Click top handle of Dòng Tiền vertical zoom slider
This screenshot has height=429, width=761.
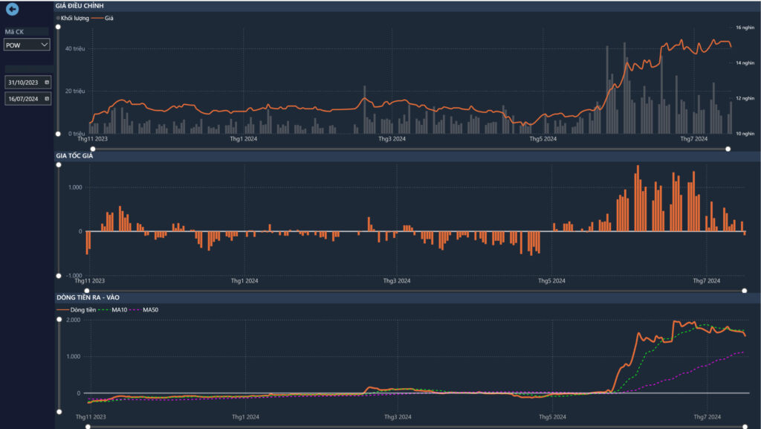tap(59, 320)
